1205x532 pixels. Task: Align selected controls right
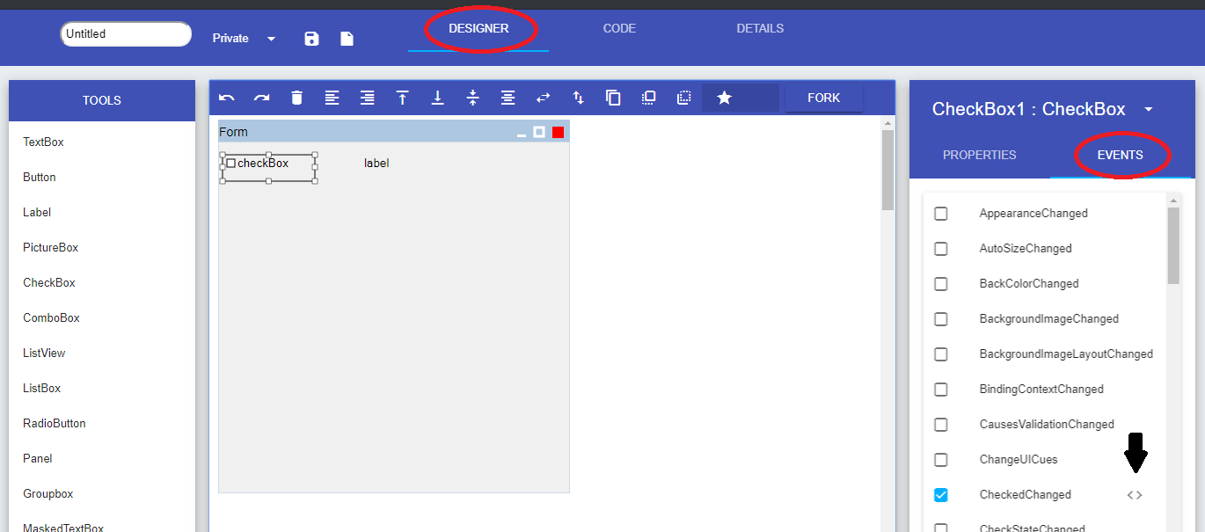point(367,98)
